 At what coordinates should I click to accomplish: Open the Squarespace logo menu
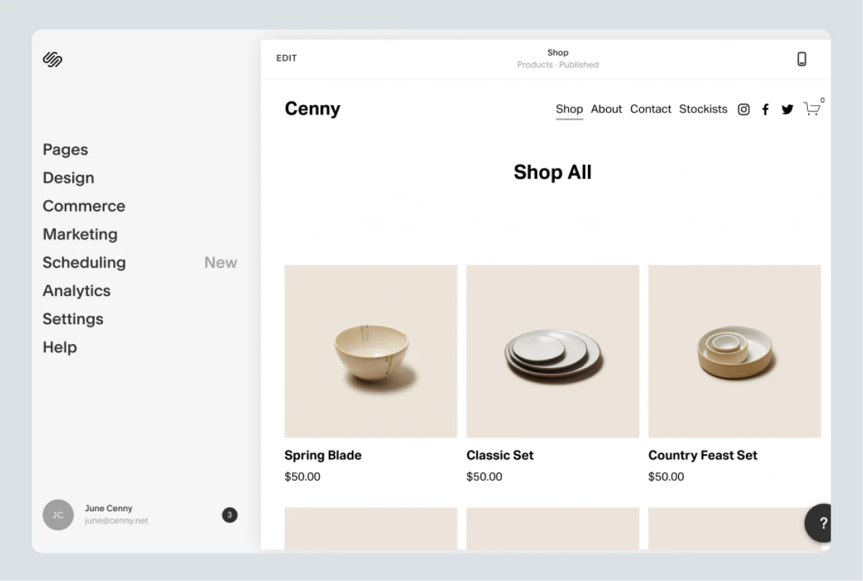click(x=53, y=61)
